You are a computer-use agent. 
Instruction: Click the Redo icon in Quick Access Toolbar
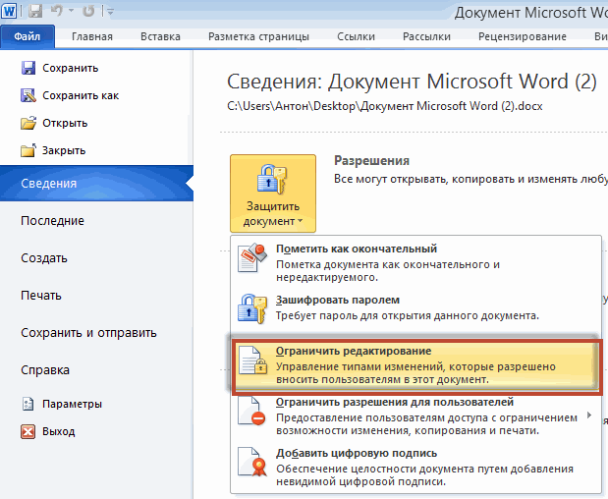coord(88,11)
